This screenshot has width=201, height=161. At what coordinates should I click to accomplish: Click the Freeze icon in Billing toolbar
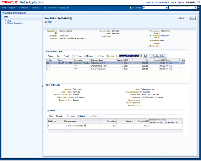click(68, 116)
